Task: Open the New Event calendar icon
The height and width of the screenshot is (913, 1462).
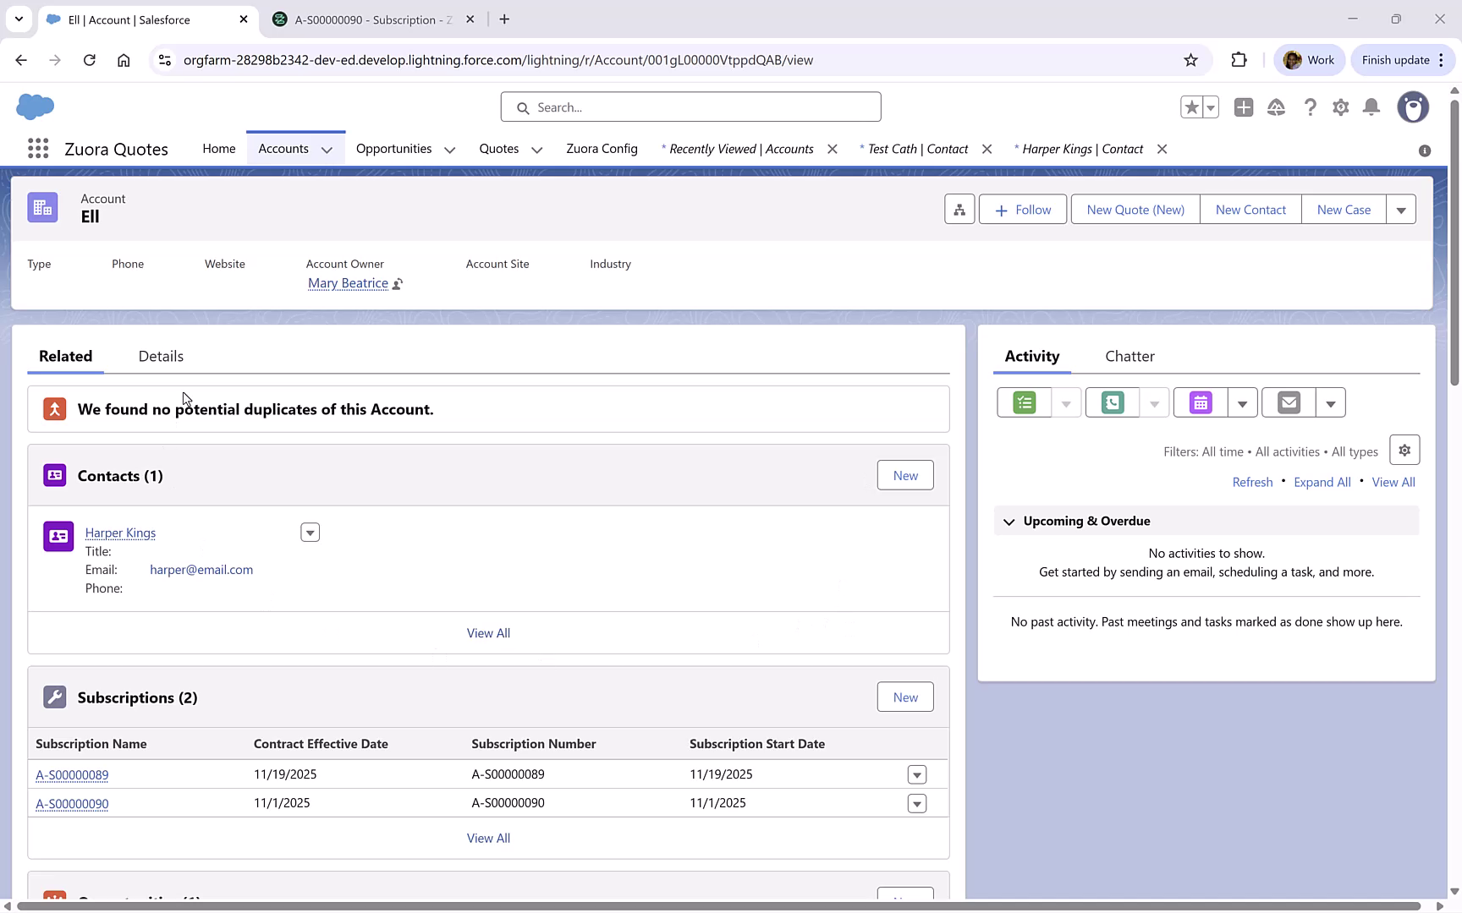Action: (x=1200, y=402)
